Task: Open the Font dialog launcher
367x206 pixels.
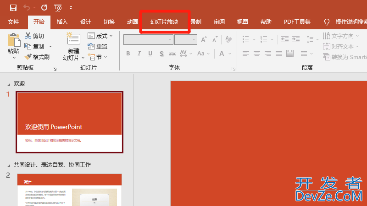Action: click(234, 69)
